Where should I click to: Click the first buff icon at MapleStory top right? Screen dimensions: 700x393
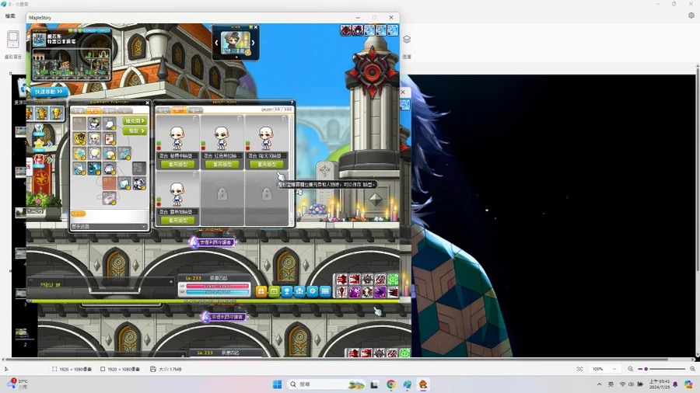[346, 30]
